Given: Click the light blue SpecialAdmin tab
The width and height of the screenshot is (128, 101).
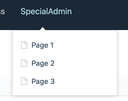Looking at the screenshot, I should pos(46,11).
